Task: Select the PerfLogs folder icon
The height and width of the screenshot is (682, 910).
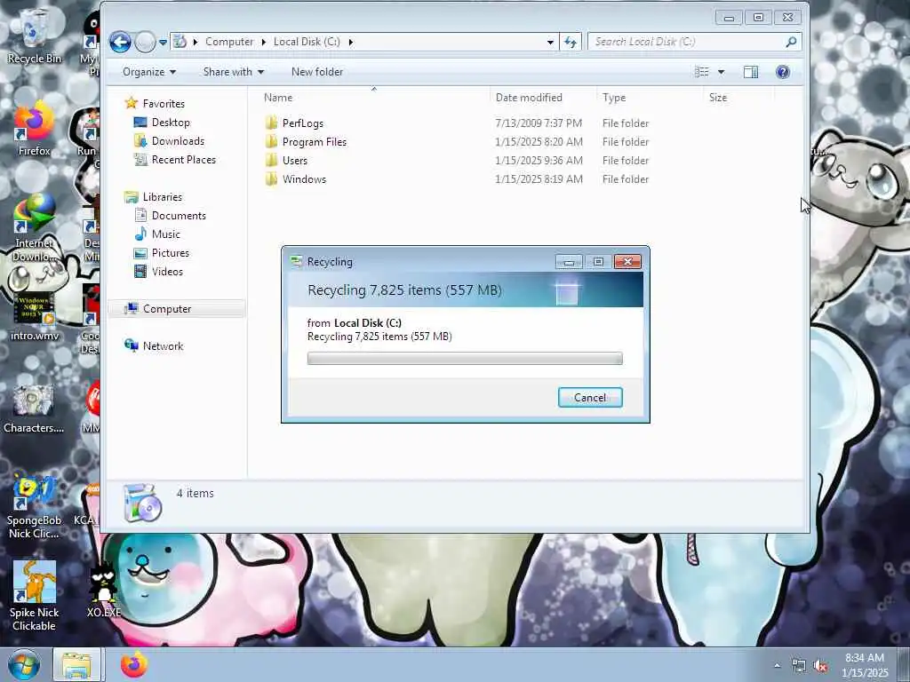Action: (x=271, y=123)
